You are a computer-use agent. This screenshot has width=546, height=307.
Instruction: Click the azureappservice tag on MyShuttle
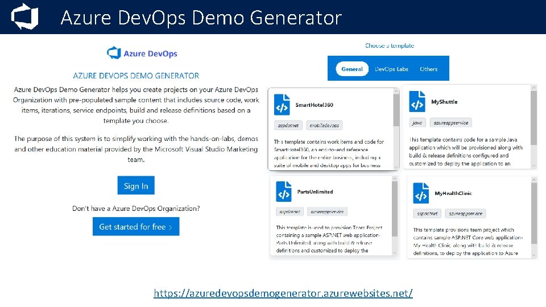tap(450, 123)
